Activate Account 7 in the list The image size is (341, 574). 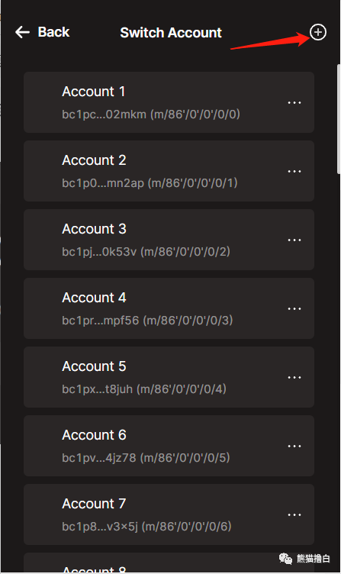(169, 514)
